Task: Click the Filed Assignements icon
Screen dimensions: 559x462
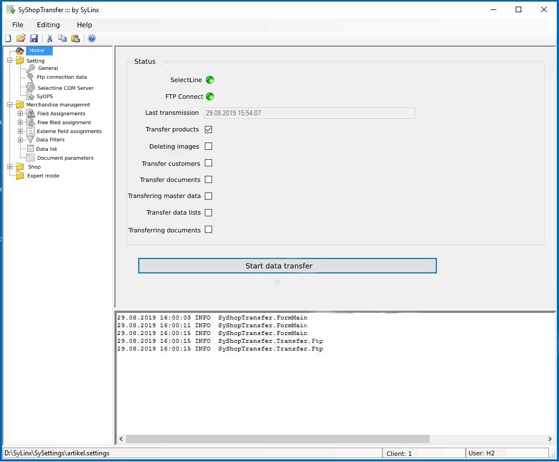Action: (31, 114)
